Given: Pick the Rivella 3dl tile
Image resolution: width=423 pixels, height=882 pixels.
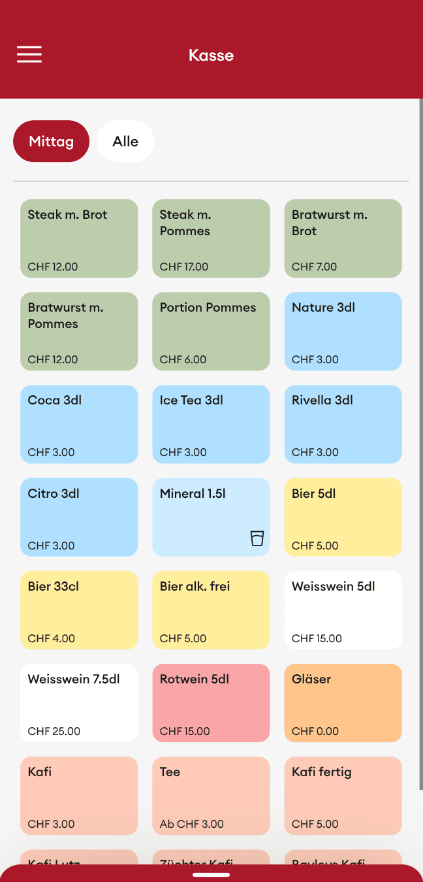Looking at the screenshot, I should pos(343,424).
